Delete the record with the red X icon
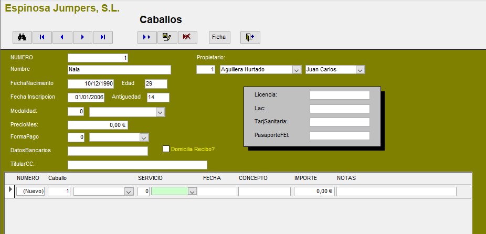486x234 pixels. 187,37
